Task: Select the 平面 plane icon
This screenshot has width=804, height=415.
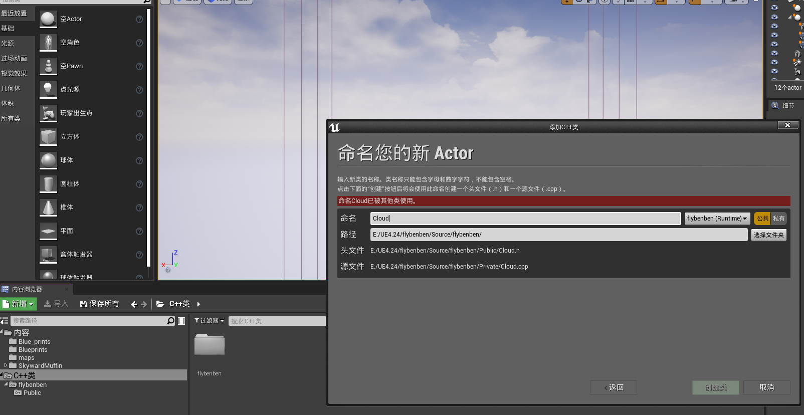Action: [x=48, y=231]
